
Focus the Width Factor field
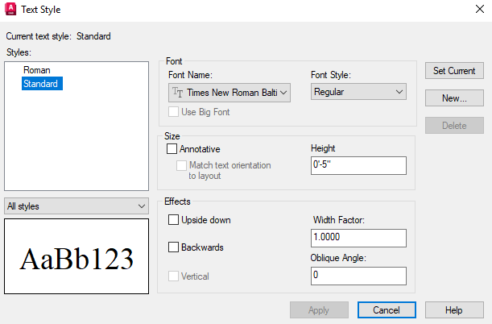pyautogui.click(x=358, y=238)
